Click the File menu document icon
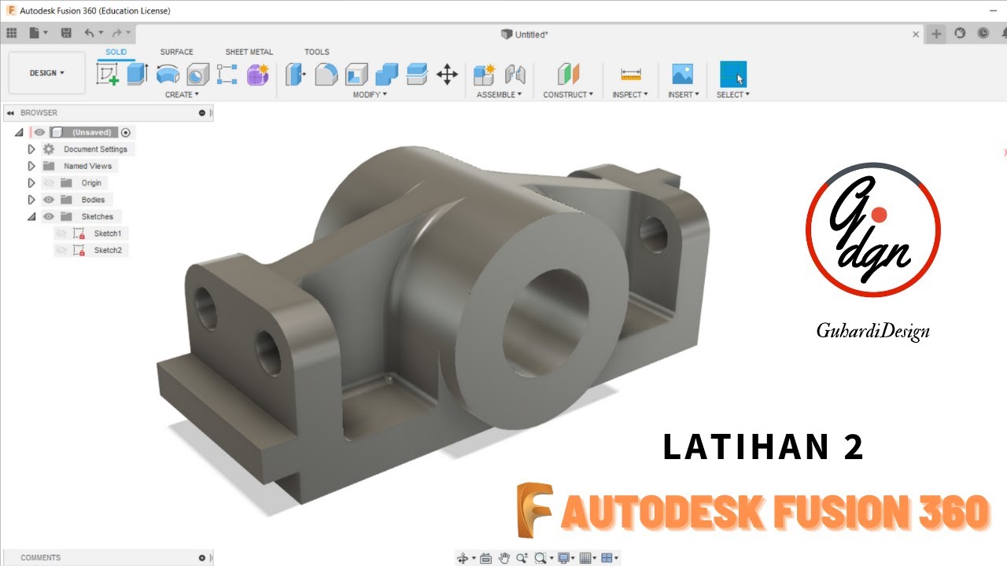This screenshot has height=566, width=1007. (34, 33)
